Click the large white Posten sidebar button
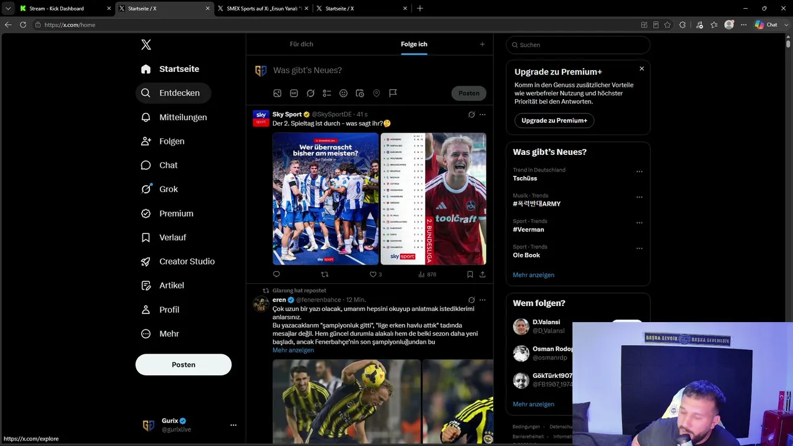 click(183, 365)
